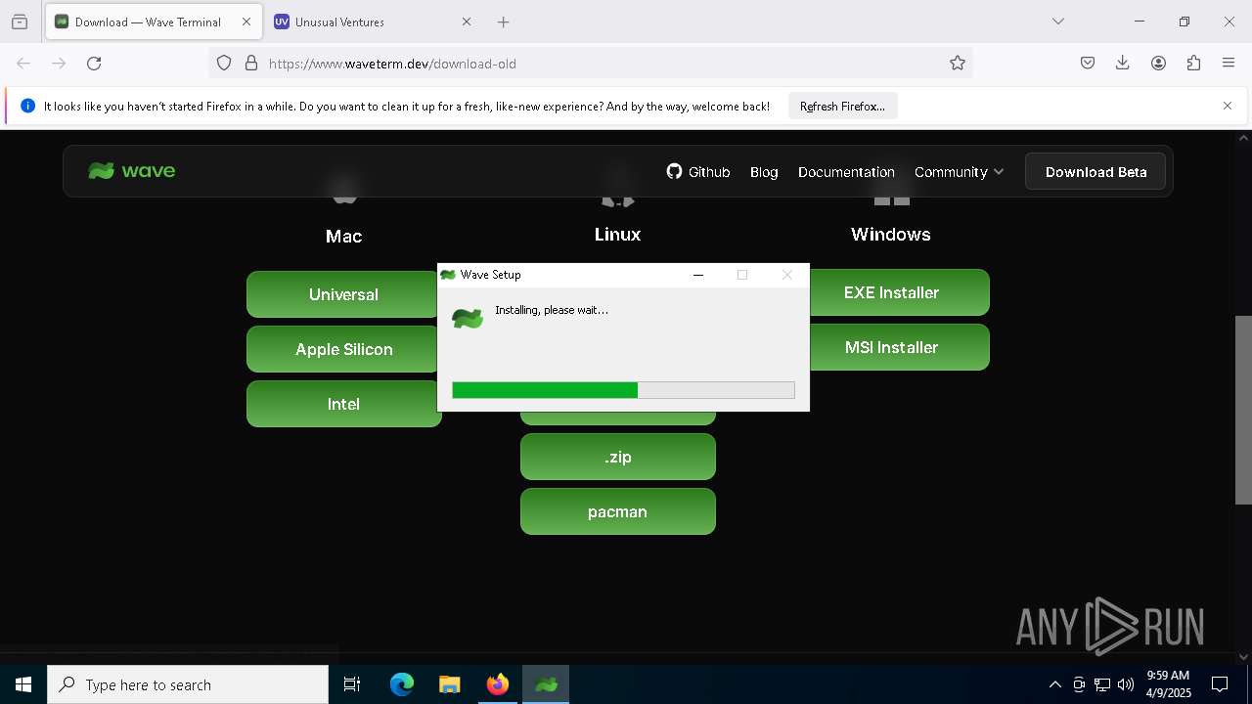
Task: Click the tracking protection shield icon
Action: [224, 64]
